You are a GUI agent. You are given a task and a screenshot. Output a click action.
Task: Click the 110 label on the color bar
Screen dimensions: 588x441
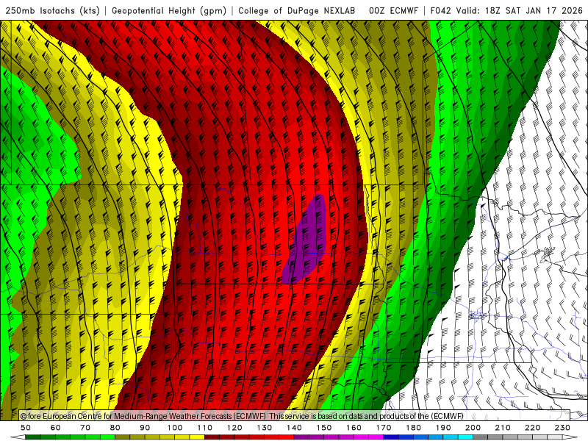(x=205, y=428)
